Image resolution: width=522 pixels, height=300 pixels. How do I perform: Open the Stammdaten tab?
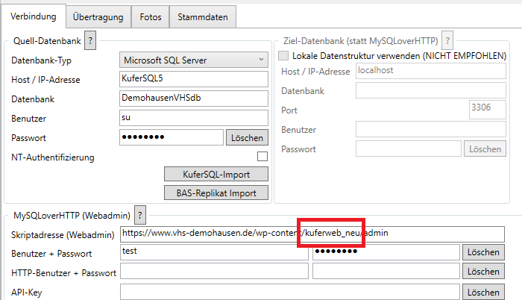tap(203, 17)
